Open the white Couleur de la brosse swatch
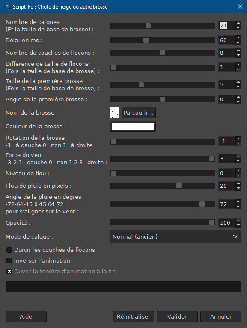Image resolution: width=247 pixels, height=328 pixels. point(133,126)
